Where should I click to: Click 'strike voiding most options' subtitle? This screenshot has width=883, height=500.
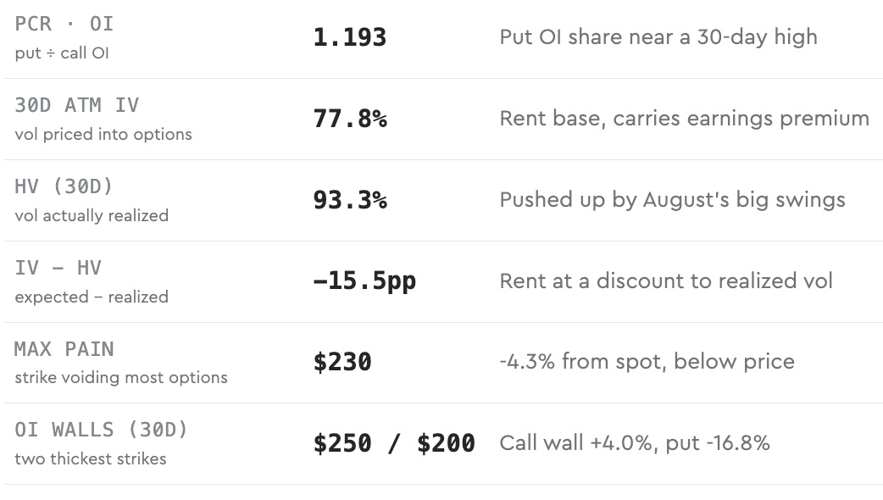coord(121,378)
